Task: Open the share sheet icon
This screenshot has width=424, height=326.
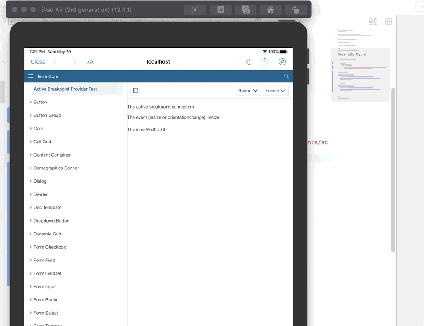Action: tap(265, 61)
